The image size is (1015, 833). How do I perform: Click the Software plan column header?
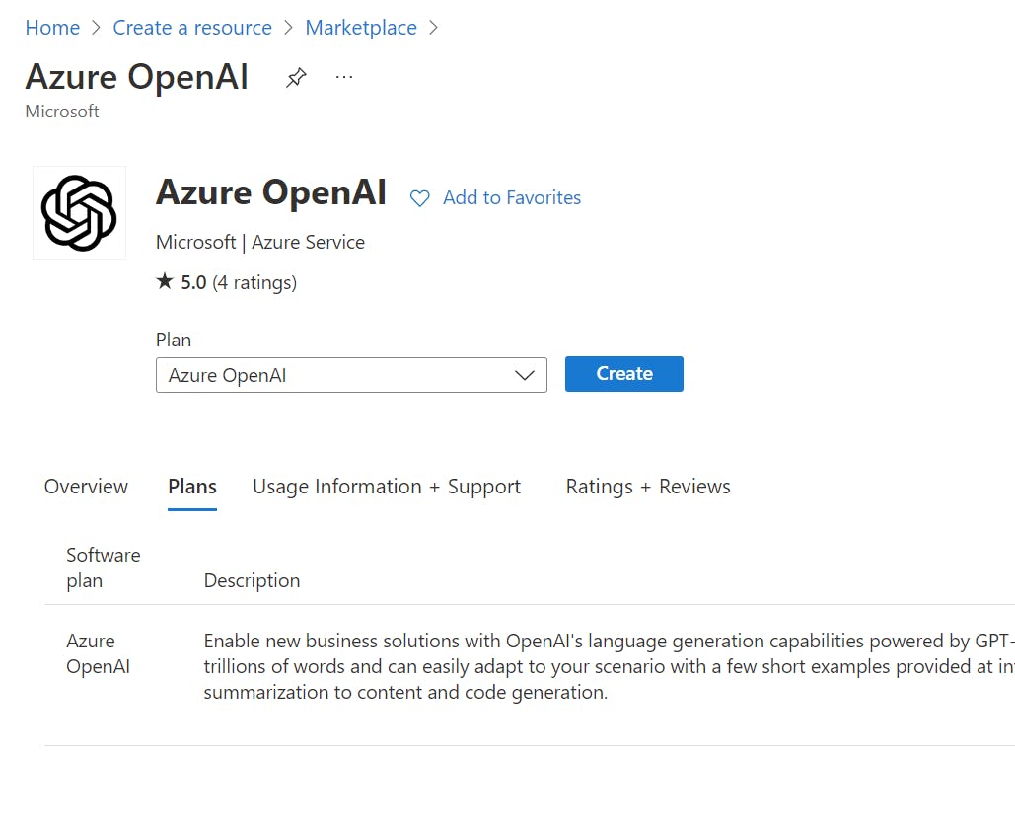tap(103, 568)
